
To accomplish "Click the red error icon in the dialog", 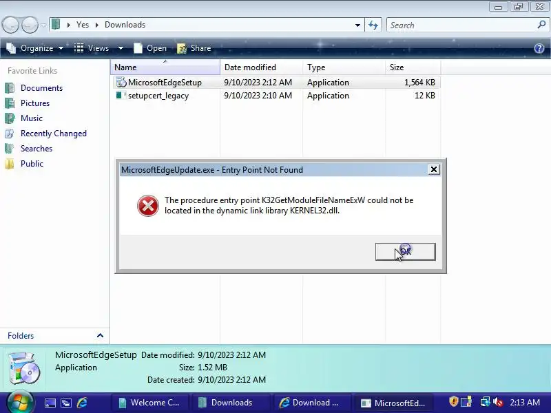I will click(x=147, y=206).
